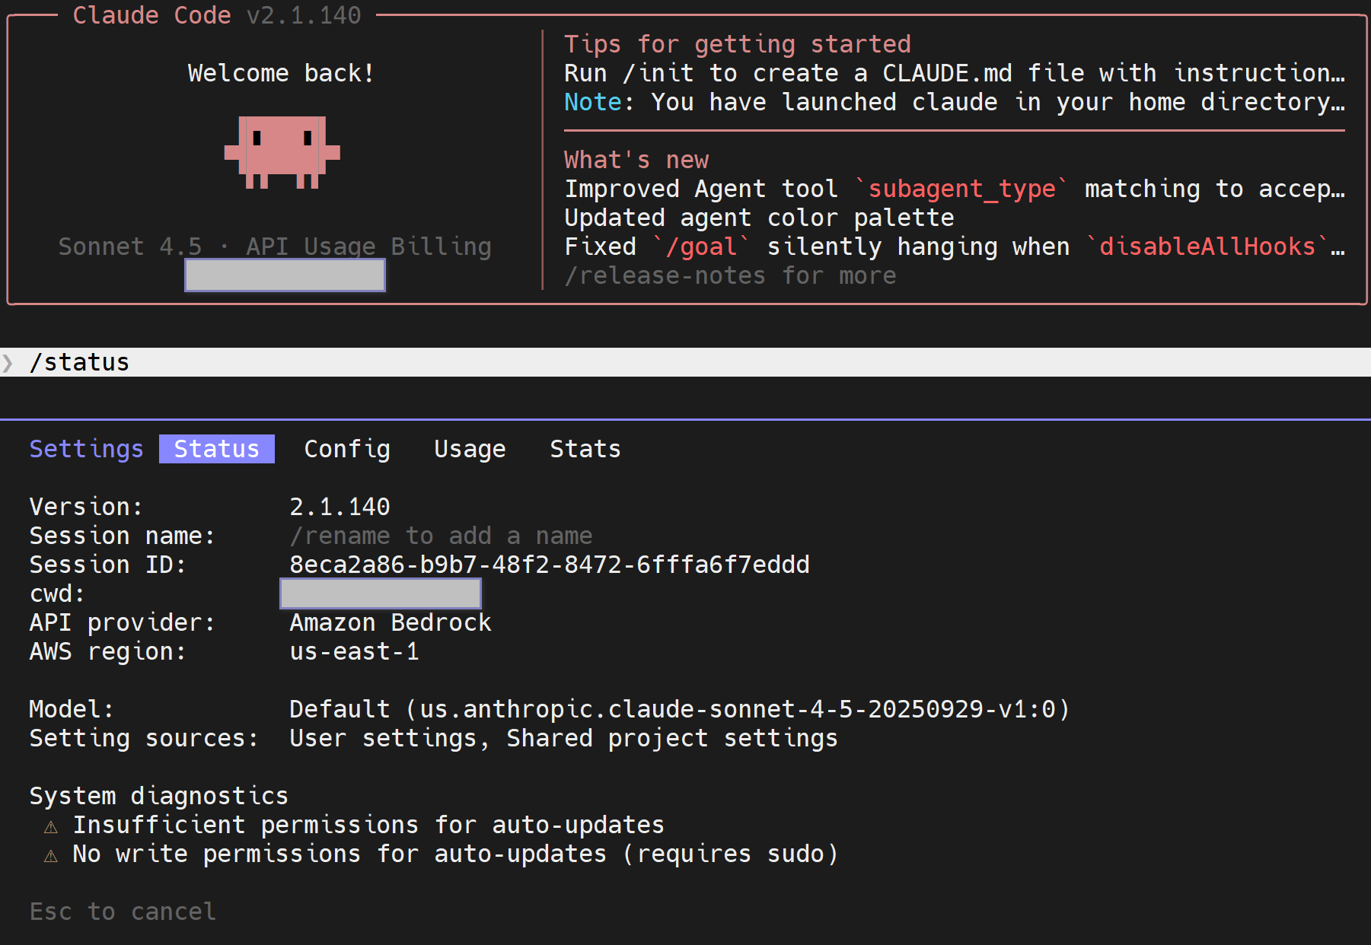Image resolution: width=1371 pixels, height=945 pixels.
Task: Click the 'Welcome back!' greeting
Action: pyautogui.click(x=282, y=73)
